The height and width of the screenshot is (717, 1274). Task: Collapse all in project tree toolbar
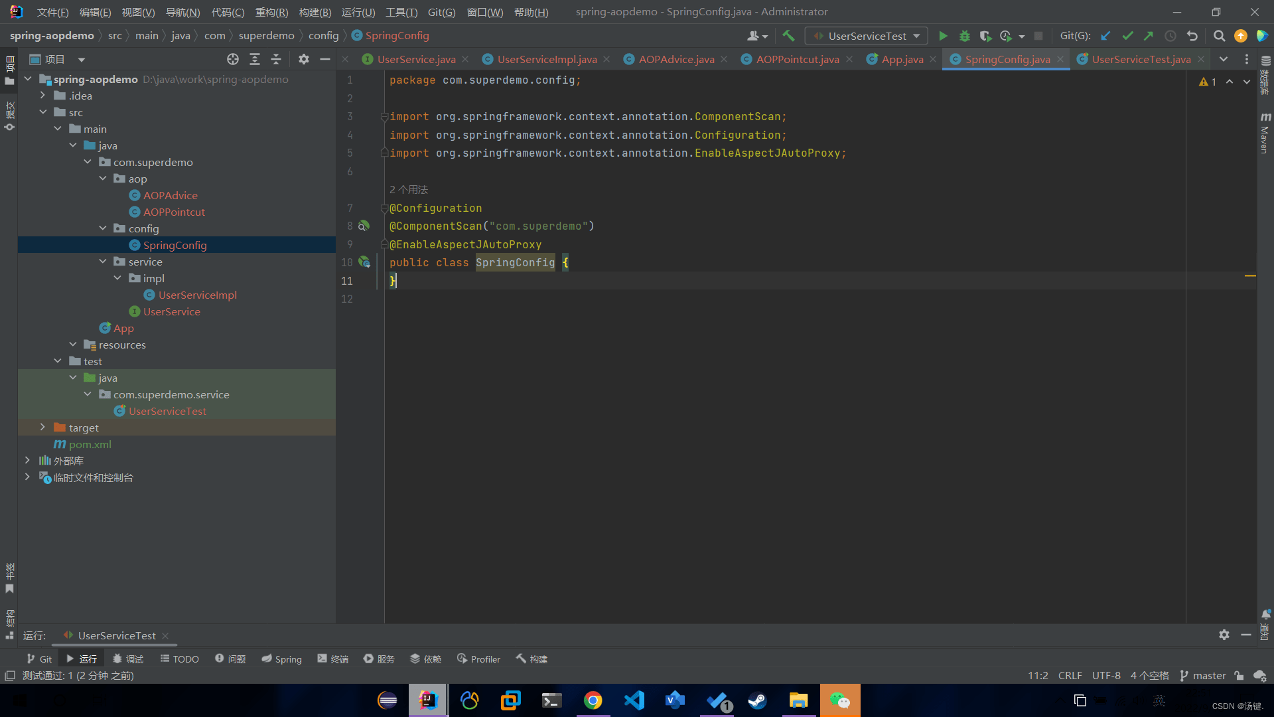[x=276, y=60]
